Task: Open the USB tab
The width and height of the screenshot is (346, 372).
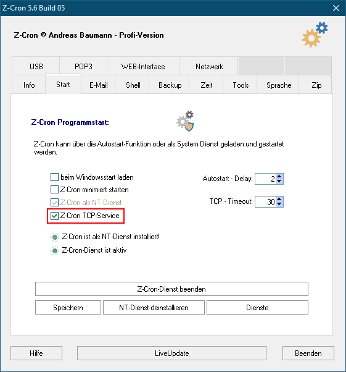Action: pos(36,66)
